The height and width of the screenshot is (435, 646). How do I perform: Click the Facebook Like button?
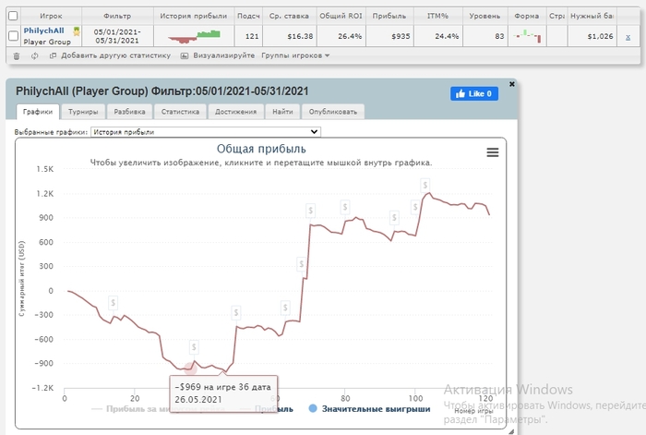click(x=474, y=93)
